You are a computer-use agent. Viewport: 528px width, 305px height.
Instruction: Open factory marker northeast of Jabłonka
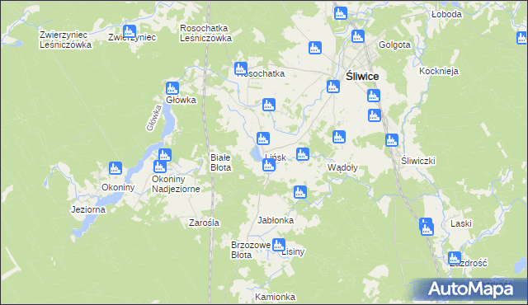click(x=300, y=192)
